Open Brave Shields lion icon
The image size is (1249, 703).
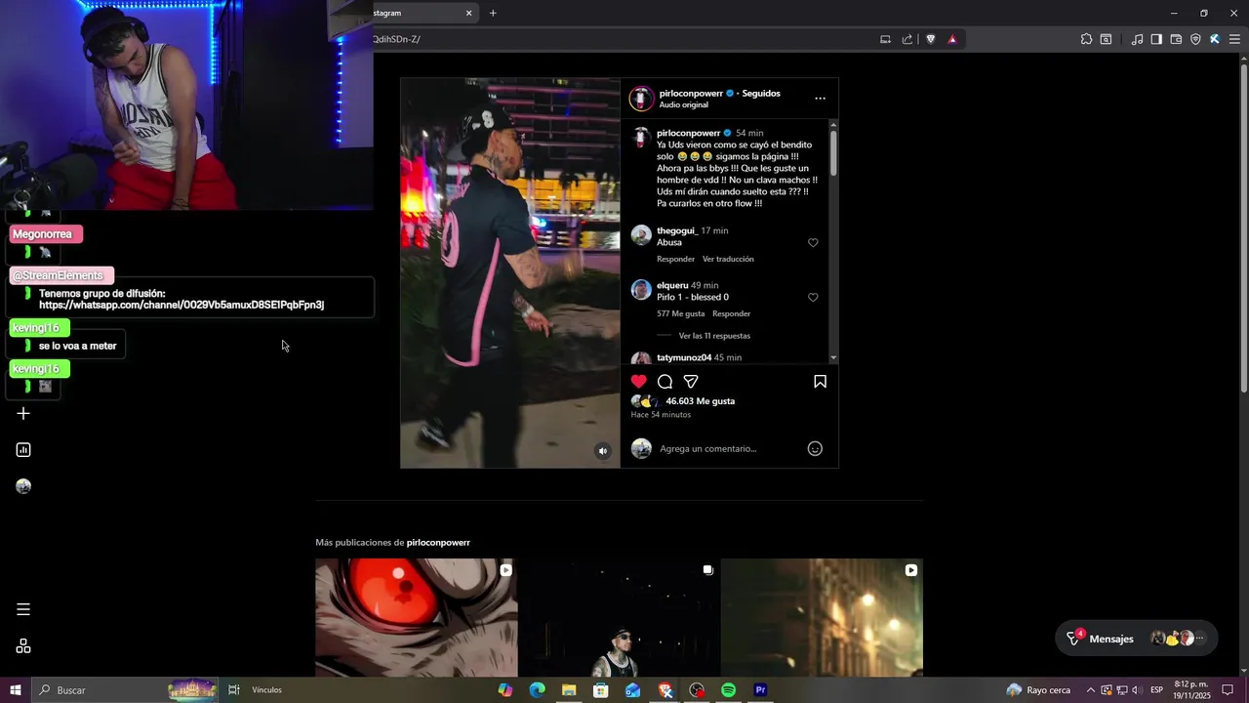(x=931, y=39)
